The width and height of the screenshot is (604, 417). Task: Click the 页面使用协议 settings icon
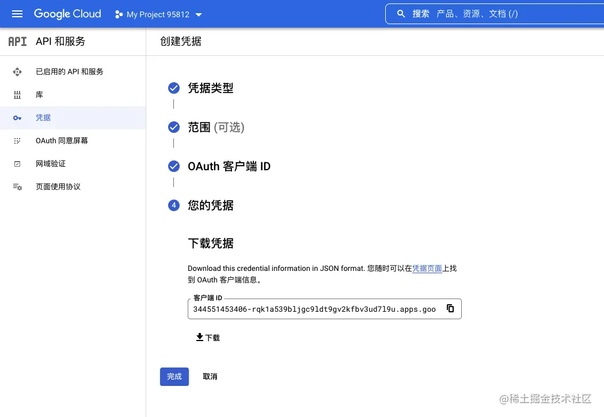(17, 187)
